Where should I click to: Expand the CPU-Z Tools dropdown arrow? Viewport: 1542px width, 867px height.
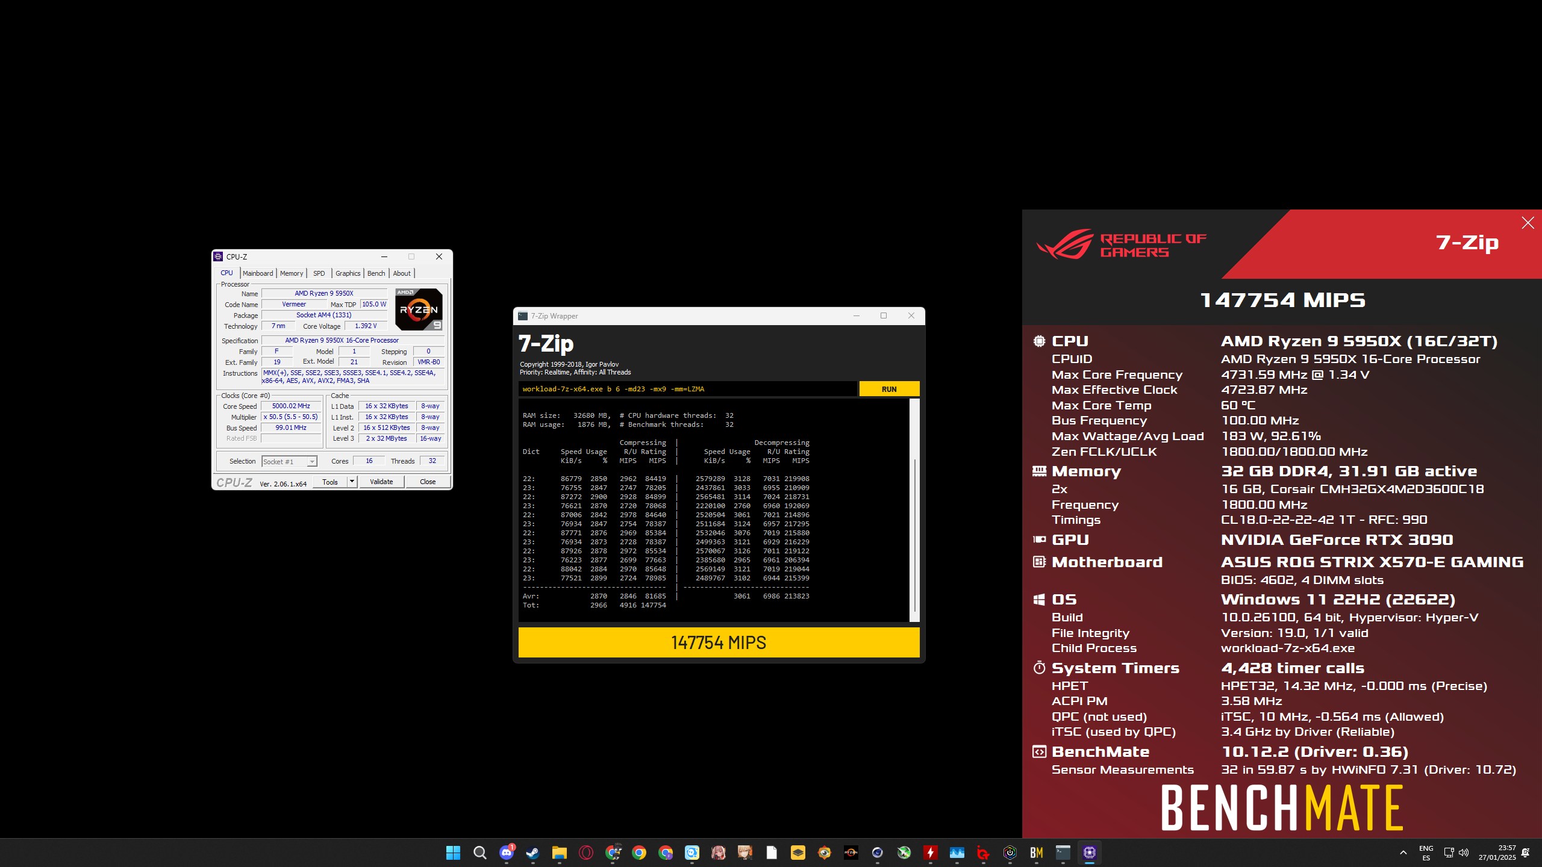point(352,481)
